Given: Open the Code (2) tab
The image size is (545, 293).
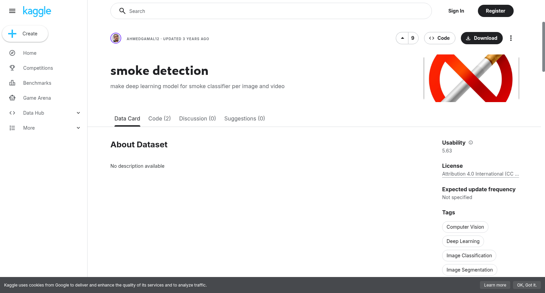Looking at the screenshot, I should [159, 118].
